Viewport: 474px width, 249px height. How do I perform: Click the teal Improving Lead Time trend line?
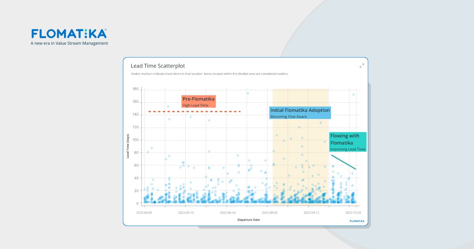[x=344, y=162]
